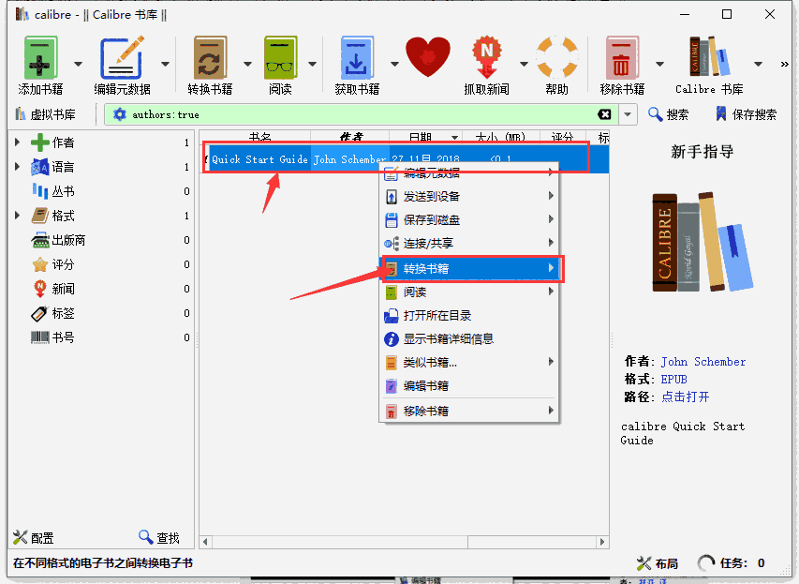Viewport: 799px width, 584px height.
Task: Choose 编辑书籍 in context menu
Action: [469, 385]
